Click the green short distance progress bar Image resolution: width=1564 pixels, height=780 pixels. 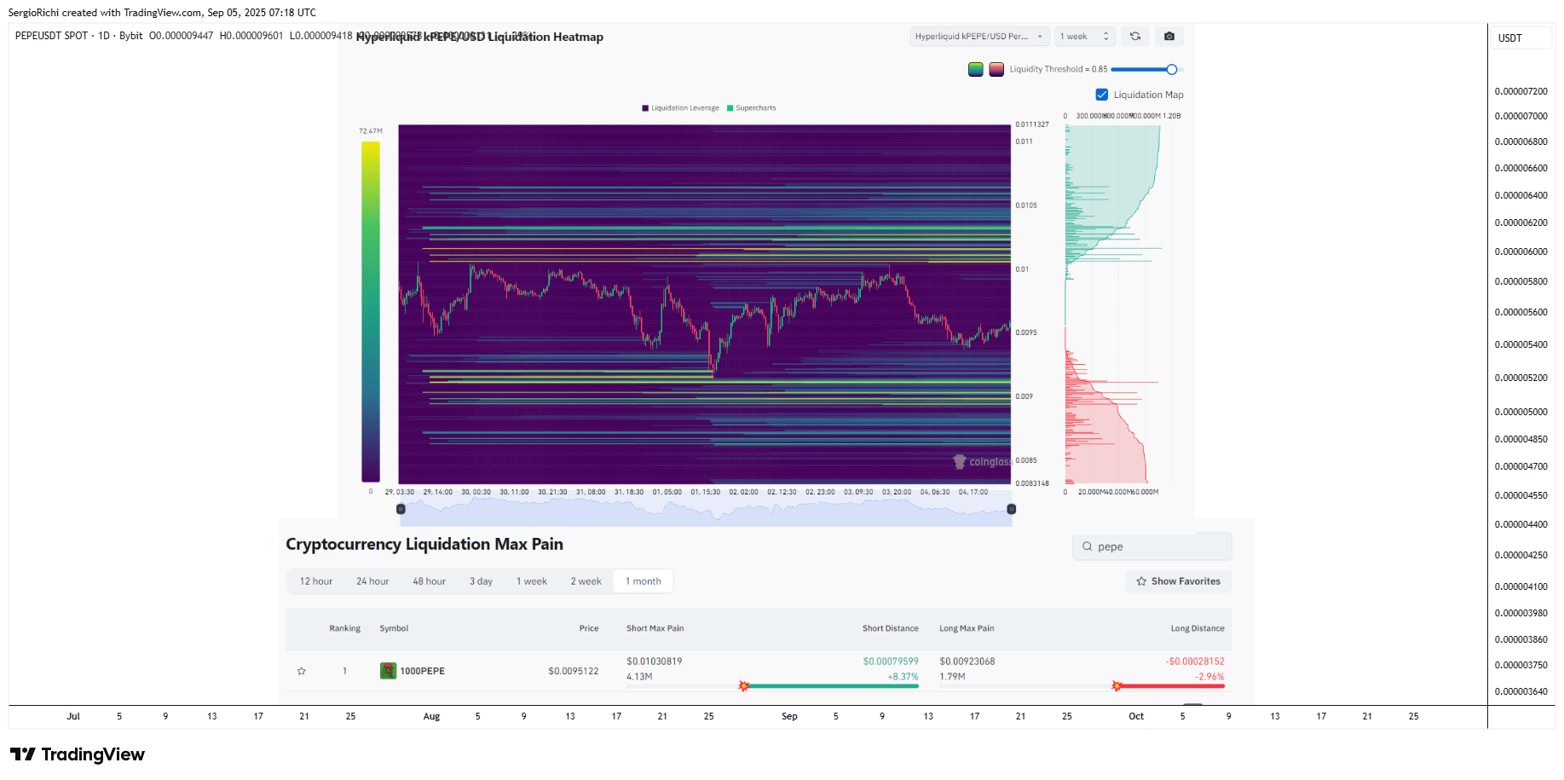click(x=832, y=686)
